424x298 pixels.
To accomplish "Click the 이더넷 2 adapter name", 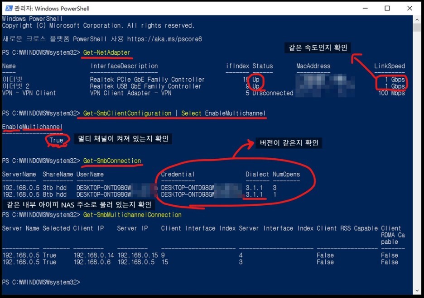I will click(16, 86).
